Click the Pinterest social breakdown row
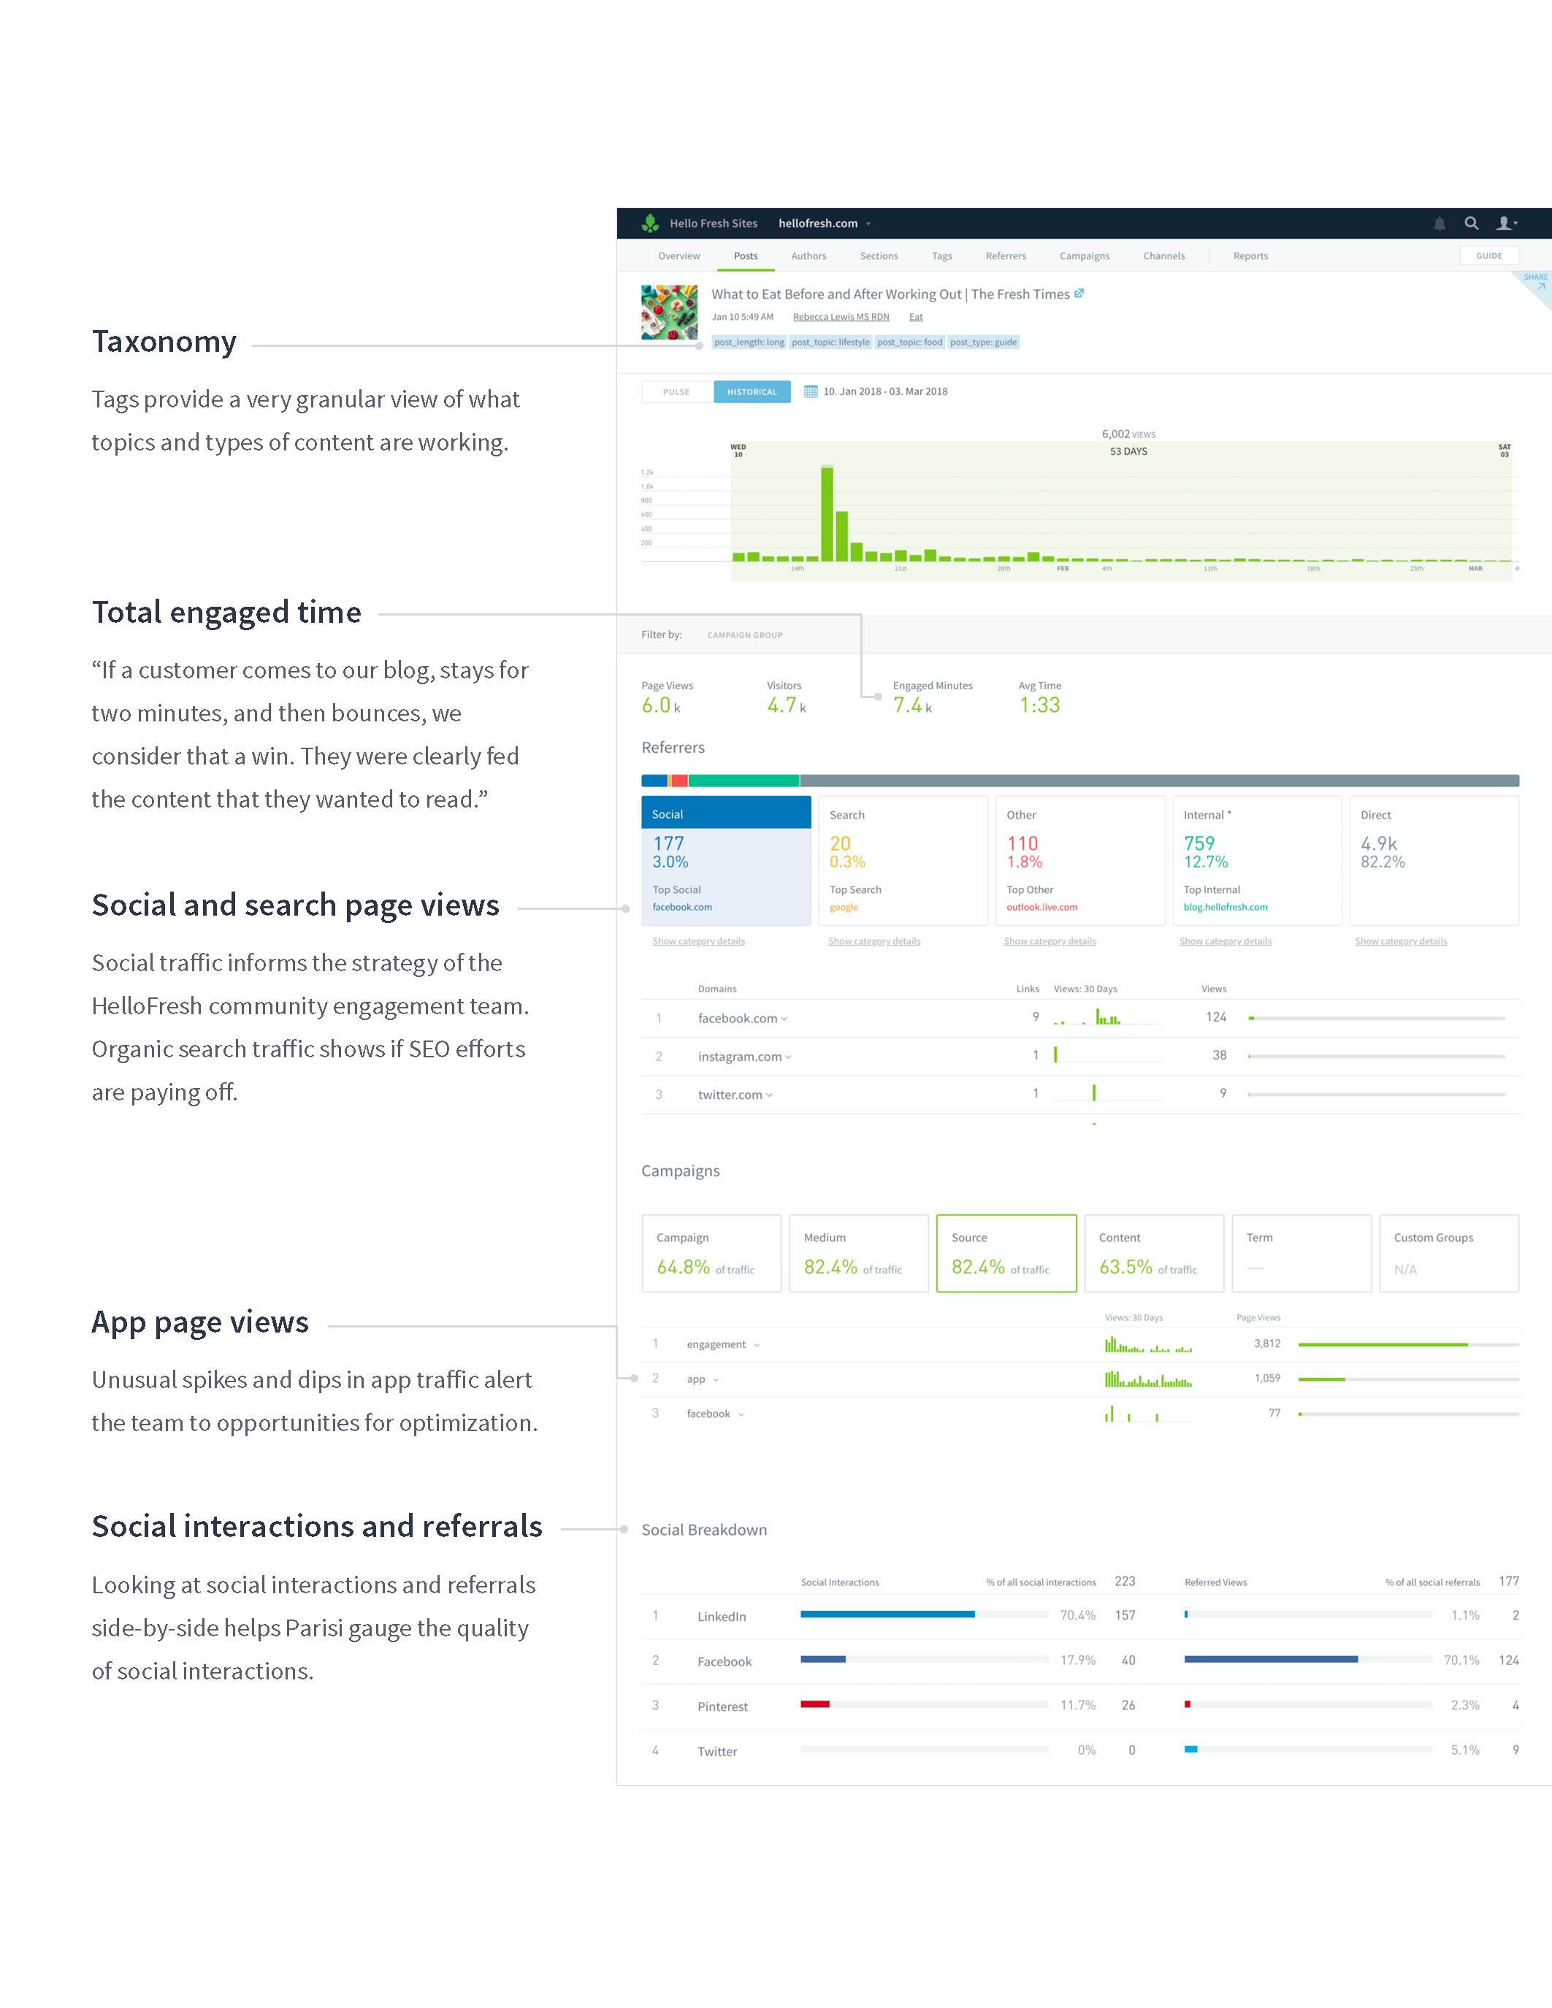The image size is (1552, 2008). 1080,1706
